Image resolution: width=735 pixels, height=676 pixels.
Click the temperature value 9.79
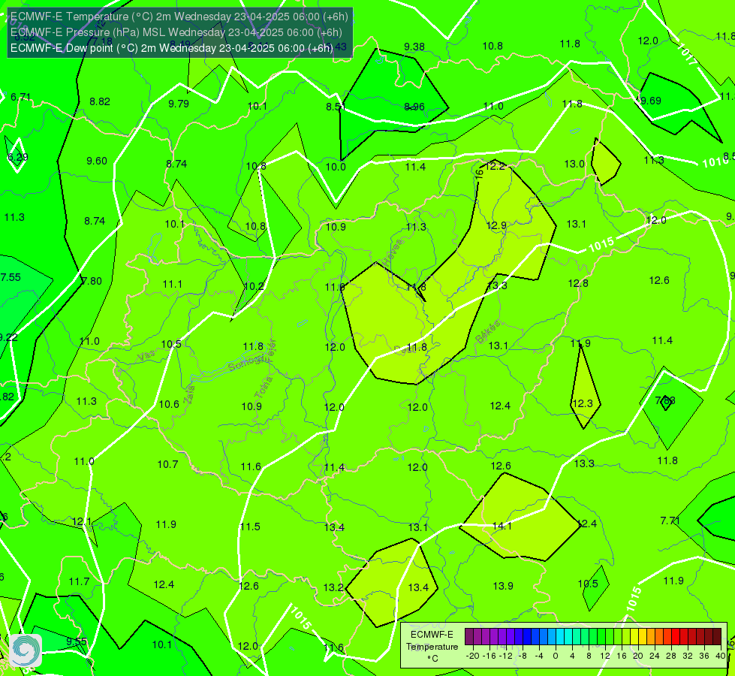click(x=179, y=104)
